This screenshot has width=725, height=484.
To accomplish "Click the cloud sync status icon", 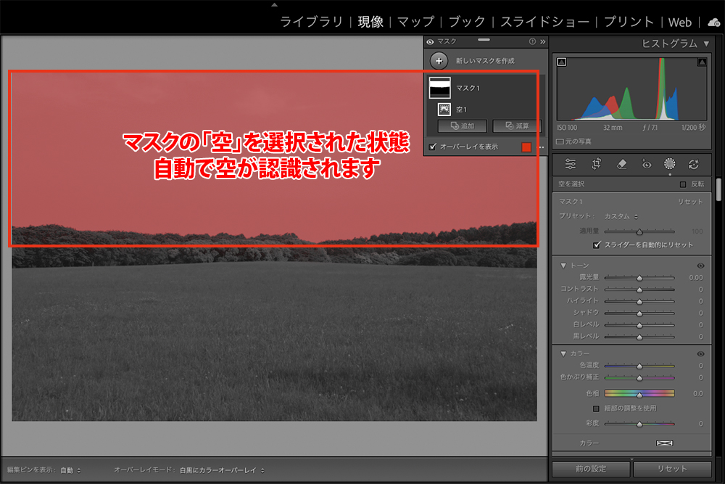I will 713,23.
